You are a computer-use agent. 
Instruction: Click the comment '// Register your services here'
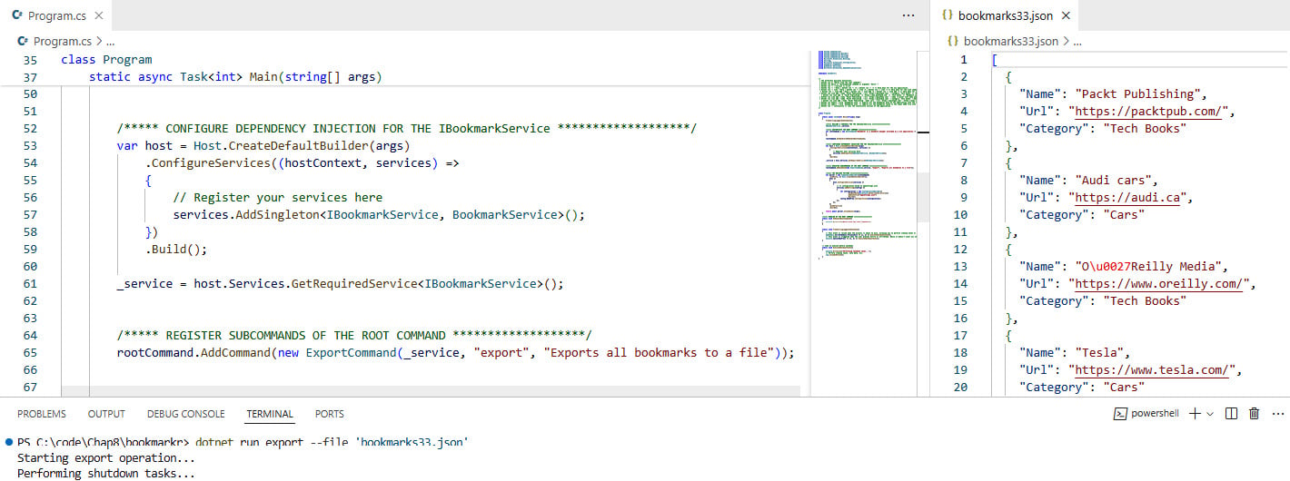[277, 197]
